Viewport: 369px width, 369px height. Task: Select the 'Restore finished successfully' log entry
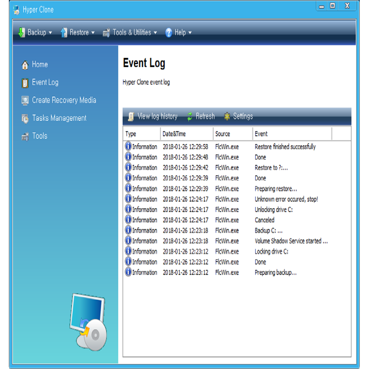click(285, 147)
